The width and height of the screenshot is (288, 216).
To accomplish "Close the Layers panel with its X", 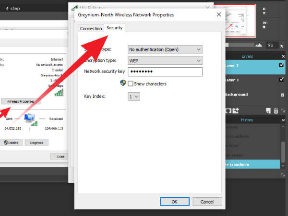I will coord(283,56).
